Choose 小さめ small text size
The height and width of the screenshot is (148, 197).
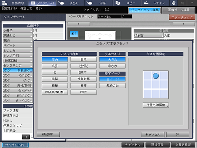coord(112,66)
